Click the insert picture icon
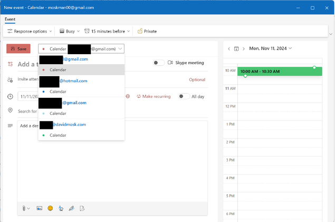Viewport: 335px width, 222px height. pos(40,208)
